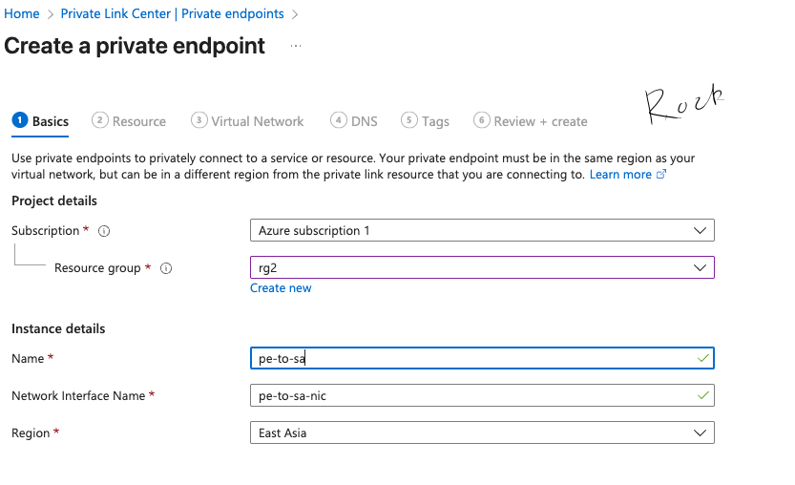Focus the Network Interface Name field

point(472,395)
